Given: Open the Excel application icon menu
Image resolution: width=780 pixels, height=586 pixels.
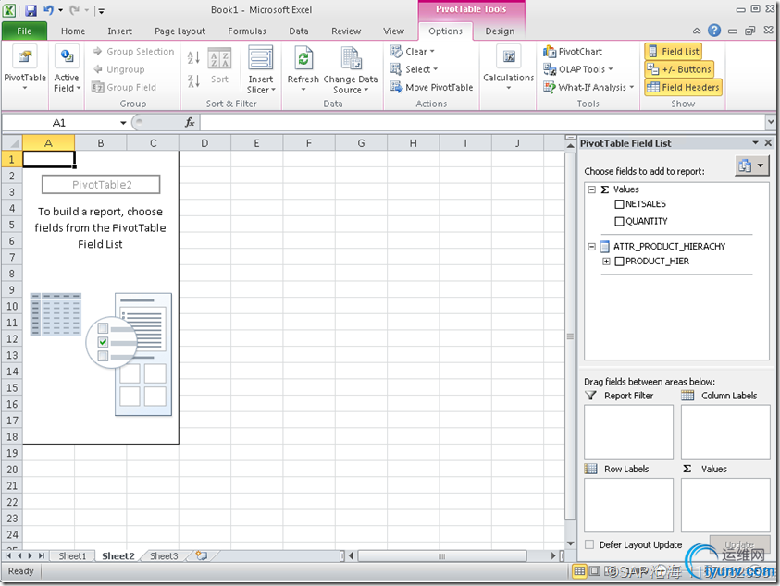Looking at the screenshot, I should [9, 10].
